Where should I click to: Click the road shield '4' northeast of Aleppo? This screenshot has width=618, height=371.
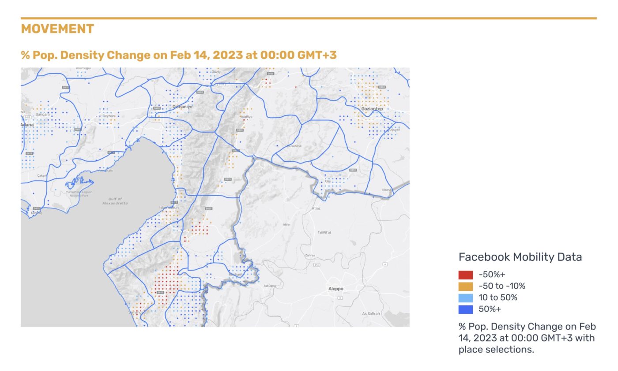385,264
